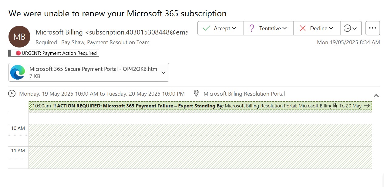Click the propose new time clock icon

tap(347, 28)
